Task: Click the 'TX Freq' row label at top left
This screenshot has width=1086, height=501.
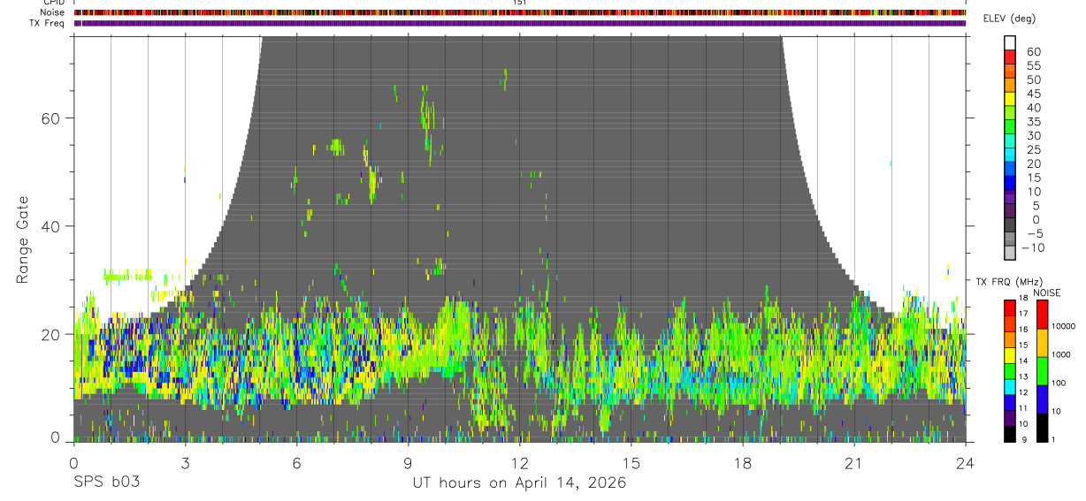Action: [x=47, y=23]
